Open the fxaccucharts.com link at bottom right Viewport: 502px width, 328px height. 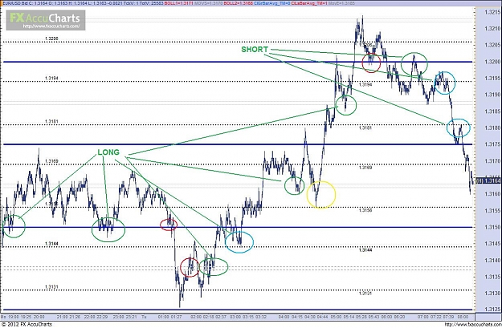click(x=472, y=325)
